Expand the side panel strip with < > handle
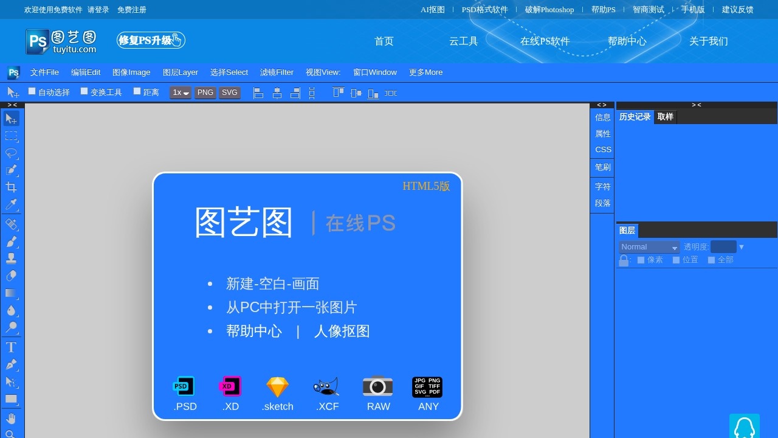Screen dimensions: 778x438 coord(602,105)
